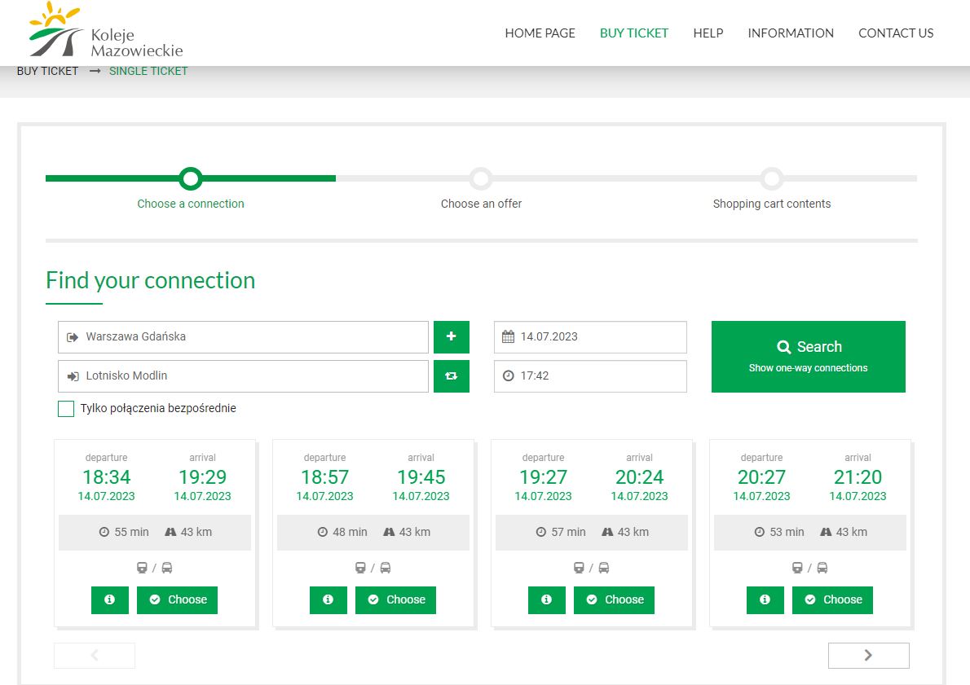Click train icon on the 20:27 card
Viewport: 970px width, 685px height.
pyautogui.click(x=797, y=568)
